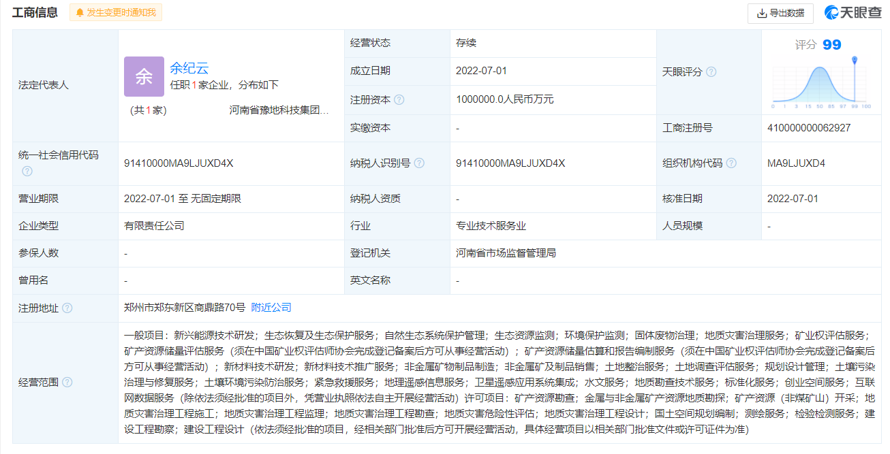Select the 工商信息 section heading
Screen dimensions: 890x454
[35, 12]
